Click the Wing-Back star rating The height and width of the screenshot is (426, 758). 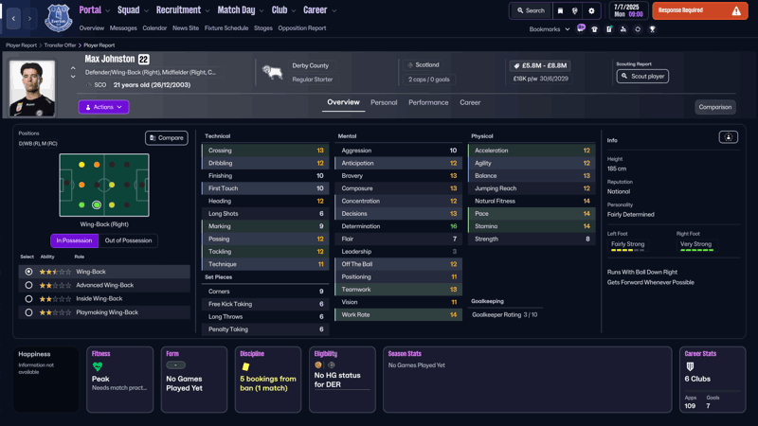[x=55, y=272]
